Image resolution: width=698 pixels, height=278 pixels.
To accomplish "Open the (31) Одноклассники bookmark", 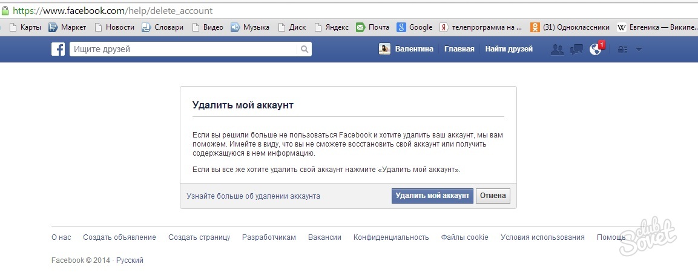I will pyautogui.click(x=570, y=27).
